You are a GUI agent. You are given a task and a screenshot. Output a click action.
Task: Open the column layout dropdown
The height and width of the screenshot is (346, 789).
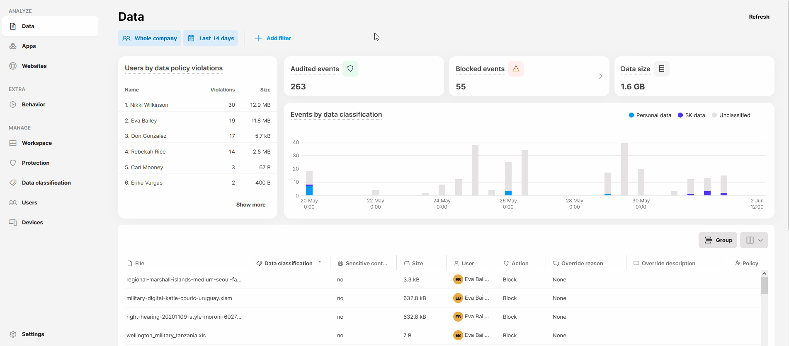[x=754, y=240]
